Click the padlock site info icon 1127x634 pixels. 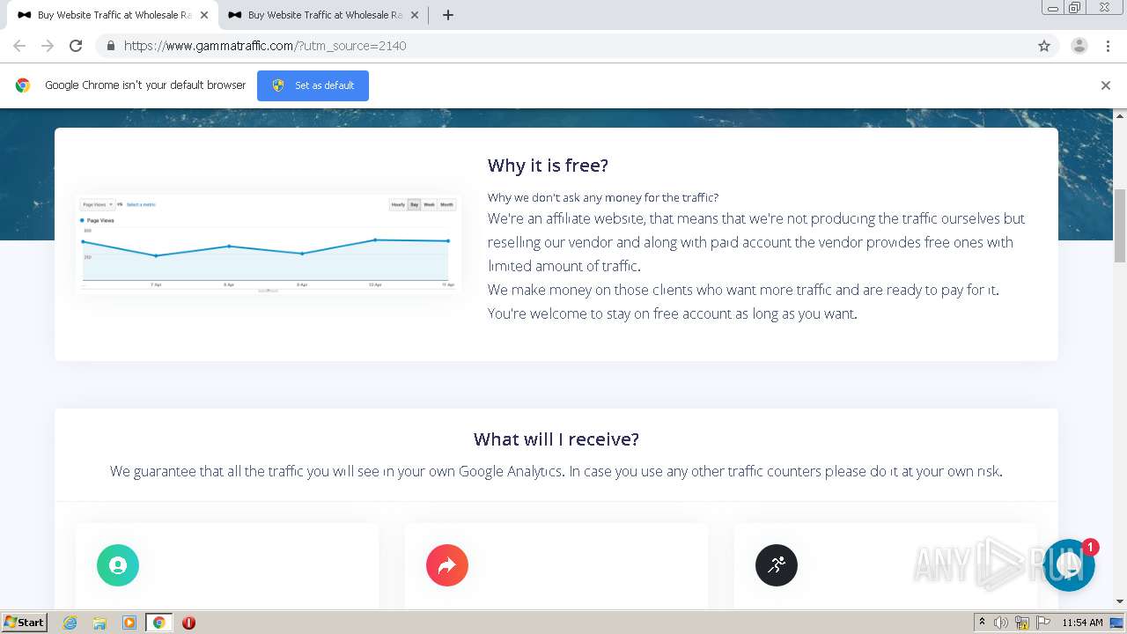coord(110,46)
